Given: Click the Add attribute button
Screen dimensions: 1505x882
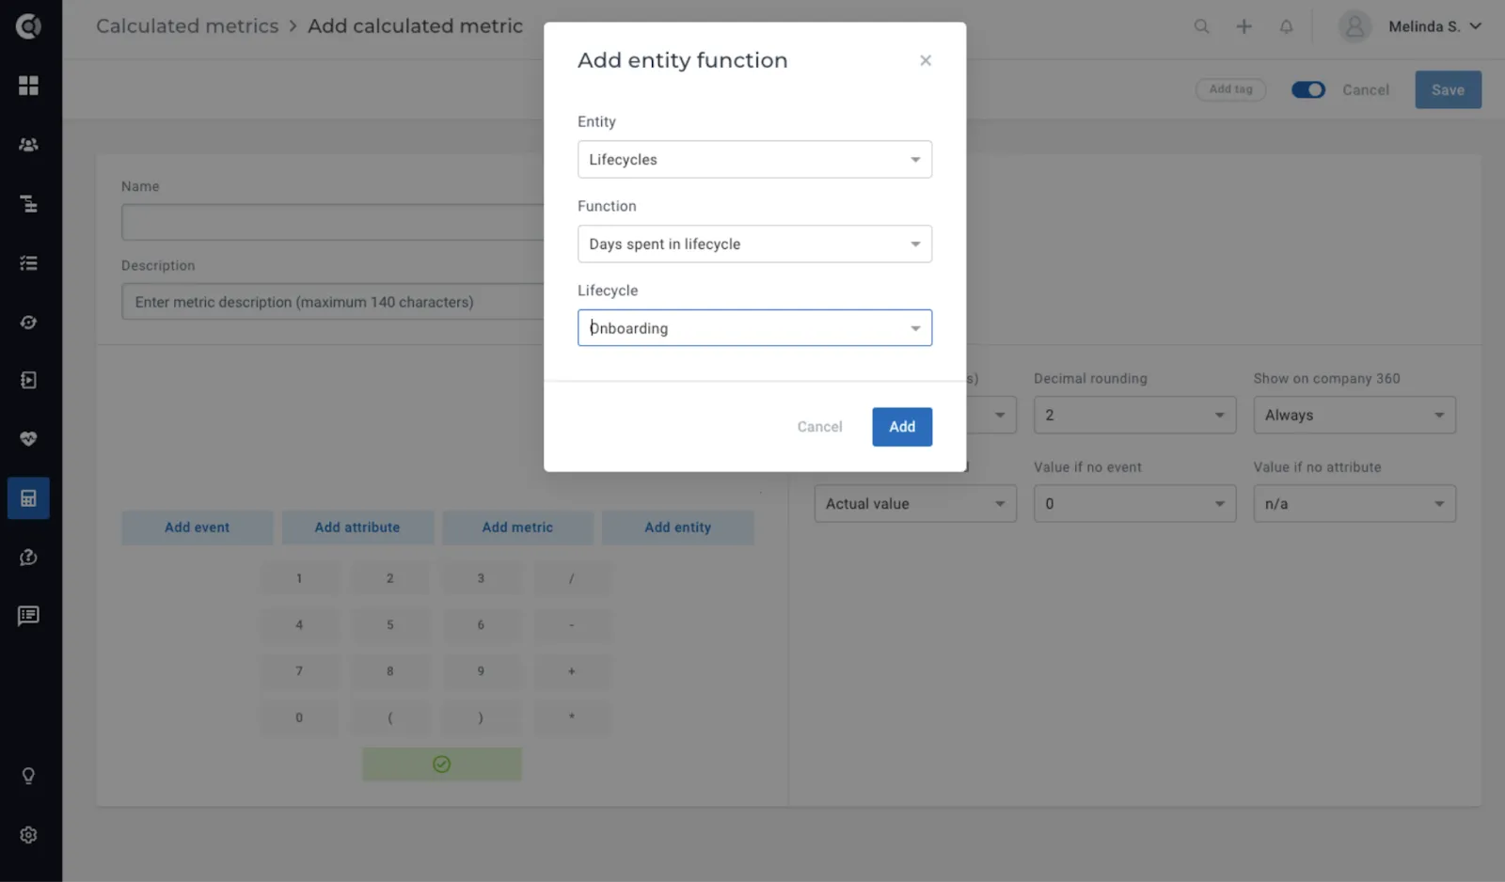Looking at the screenshot, I should pos(357,528).
